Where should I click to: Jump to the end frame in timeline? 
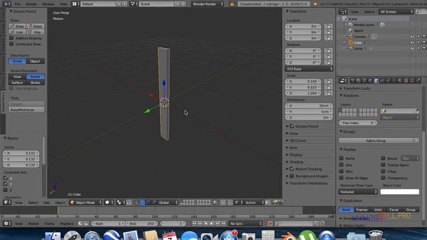[x=224, y=223]
